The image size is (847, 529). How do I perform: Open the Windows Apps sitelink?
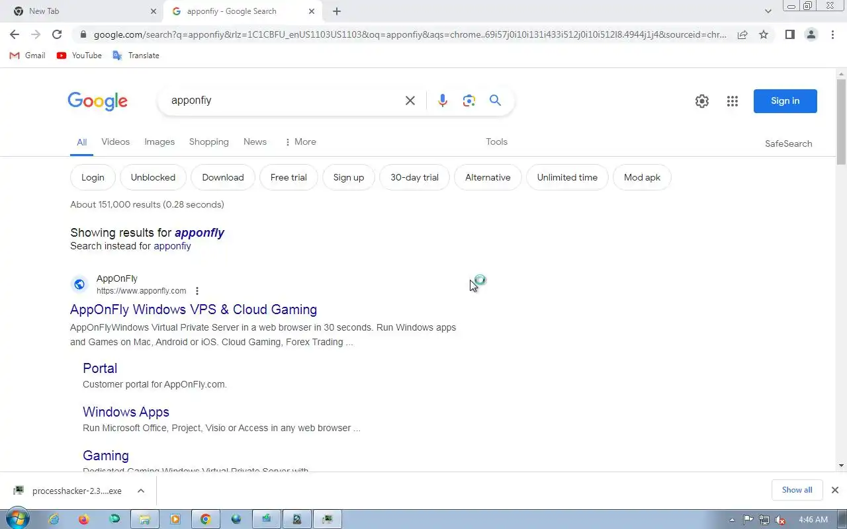(126, 412)
